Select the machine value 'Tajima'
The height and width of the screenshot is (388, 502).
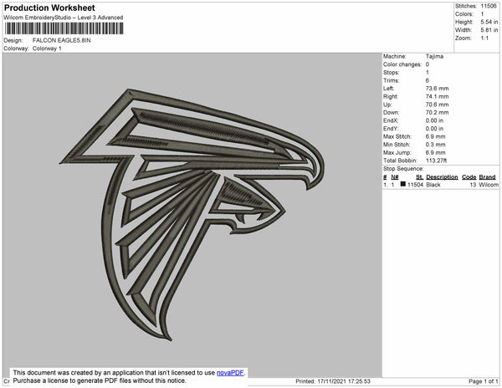pos(434,56)
